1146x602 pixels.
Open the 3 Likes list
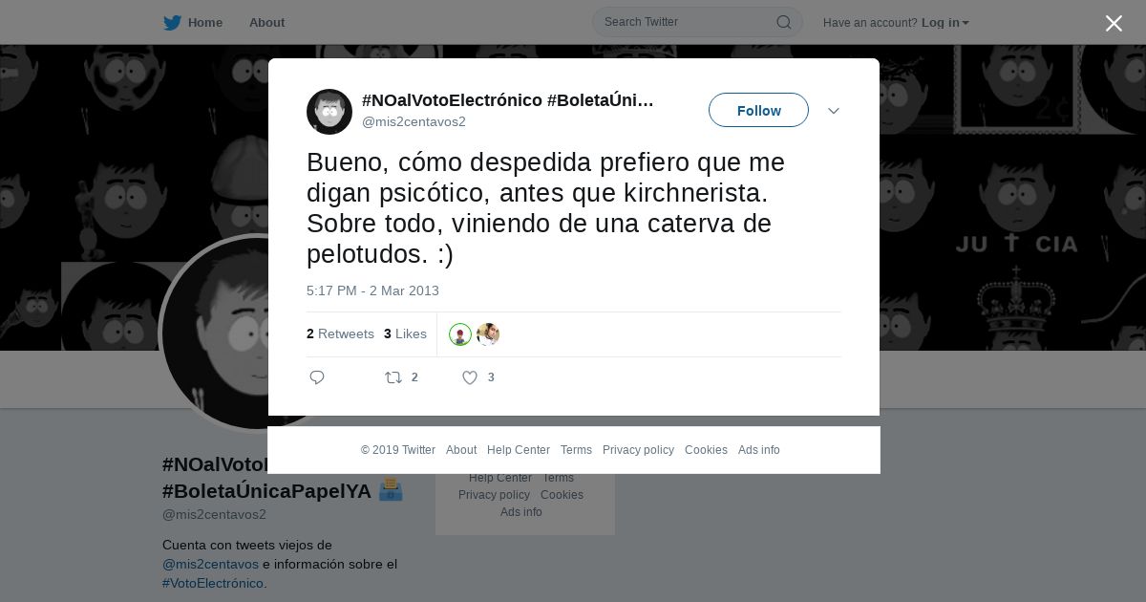(405, 333)
